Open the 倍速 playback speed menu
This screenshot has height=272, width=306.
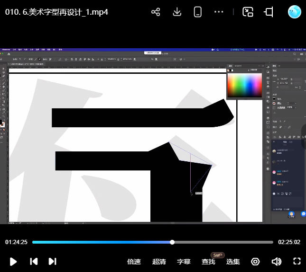(x=134, y=262)
